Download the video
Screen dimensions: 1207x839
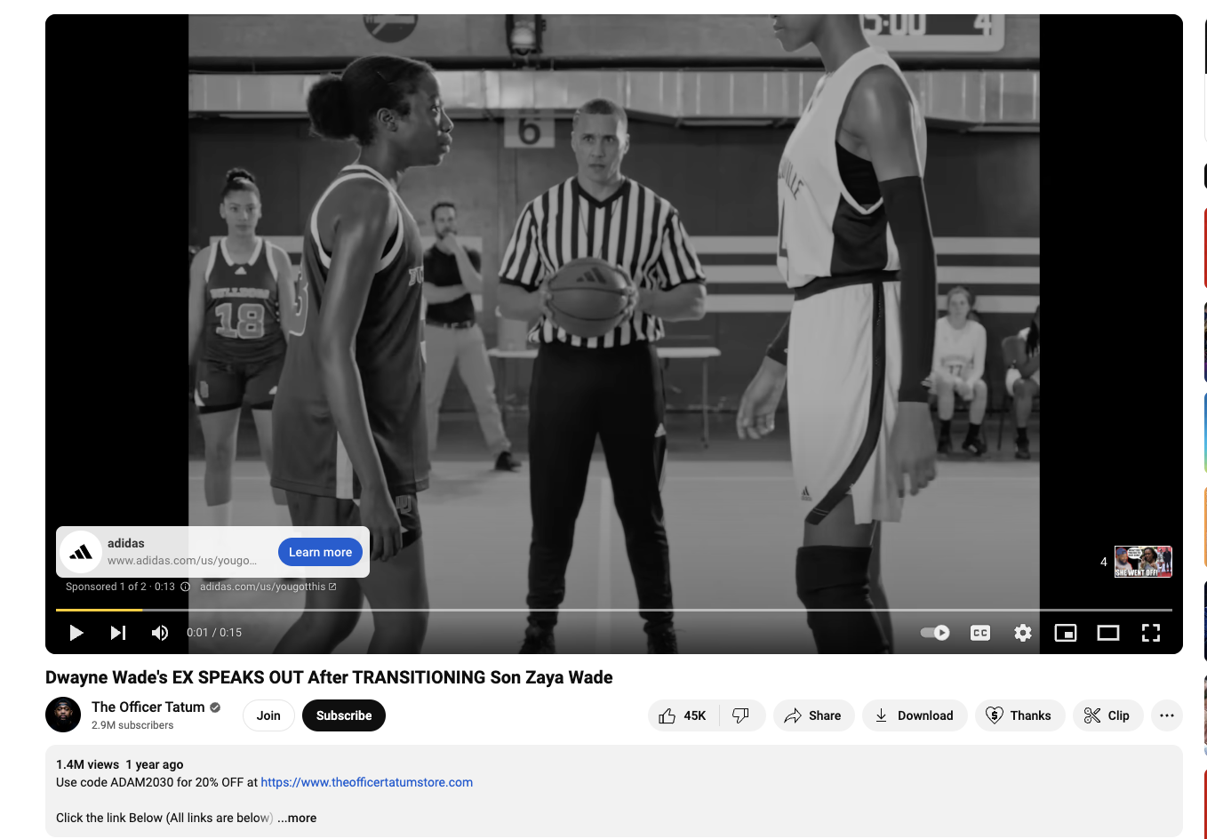coord(915,715)
